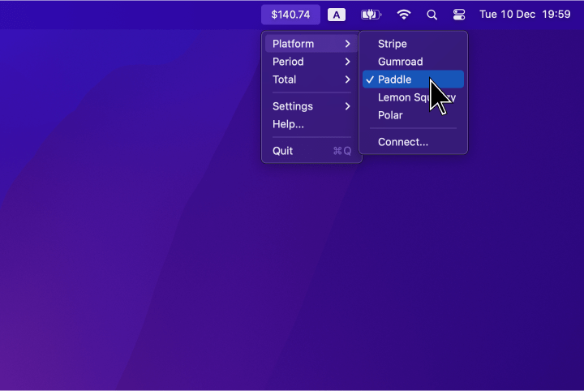The height and width of the screenshot is (391, 584).
Task: Click the Platform menu entry
Action: click(x=294, y=44)
